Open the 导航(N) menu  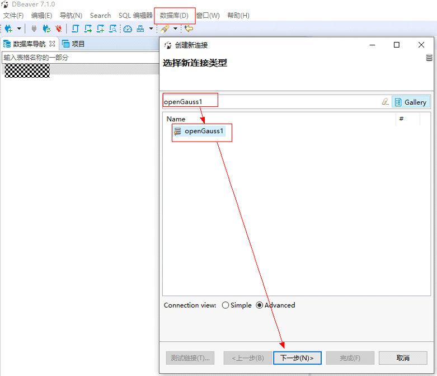click(71, 16)
